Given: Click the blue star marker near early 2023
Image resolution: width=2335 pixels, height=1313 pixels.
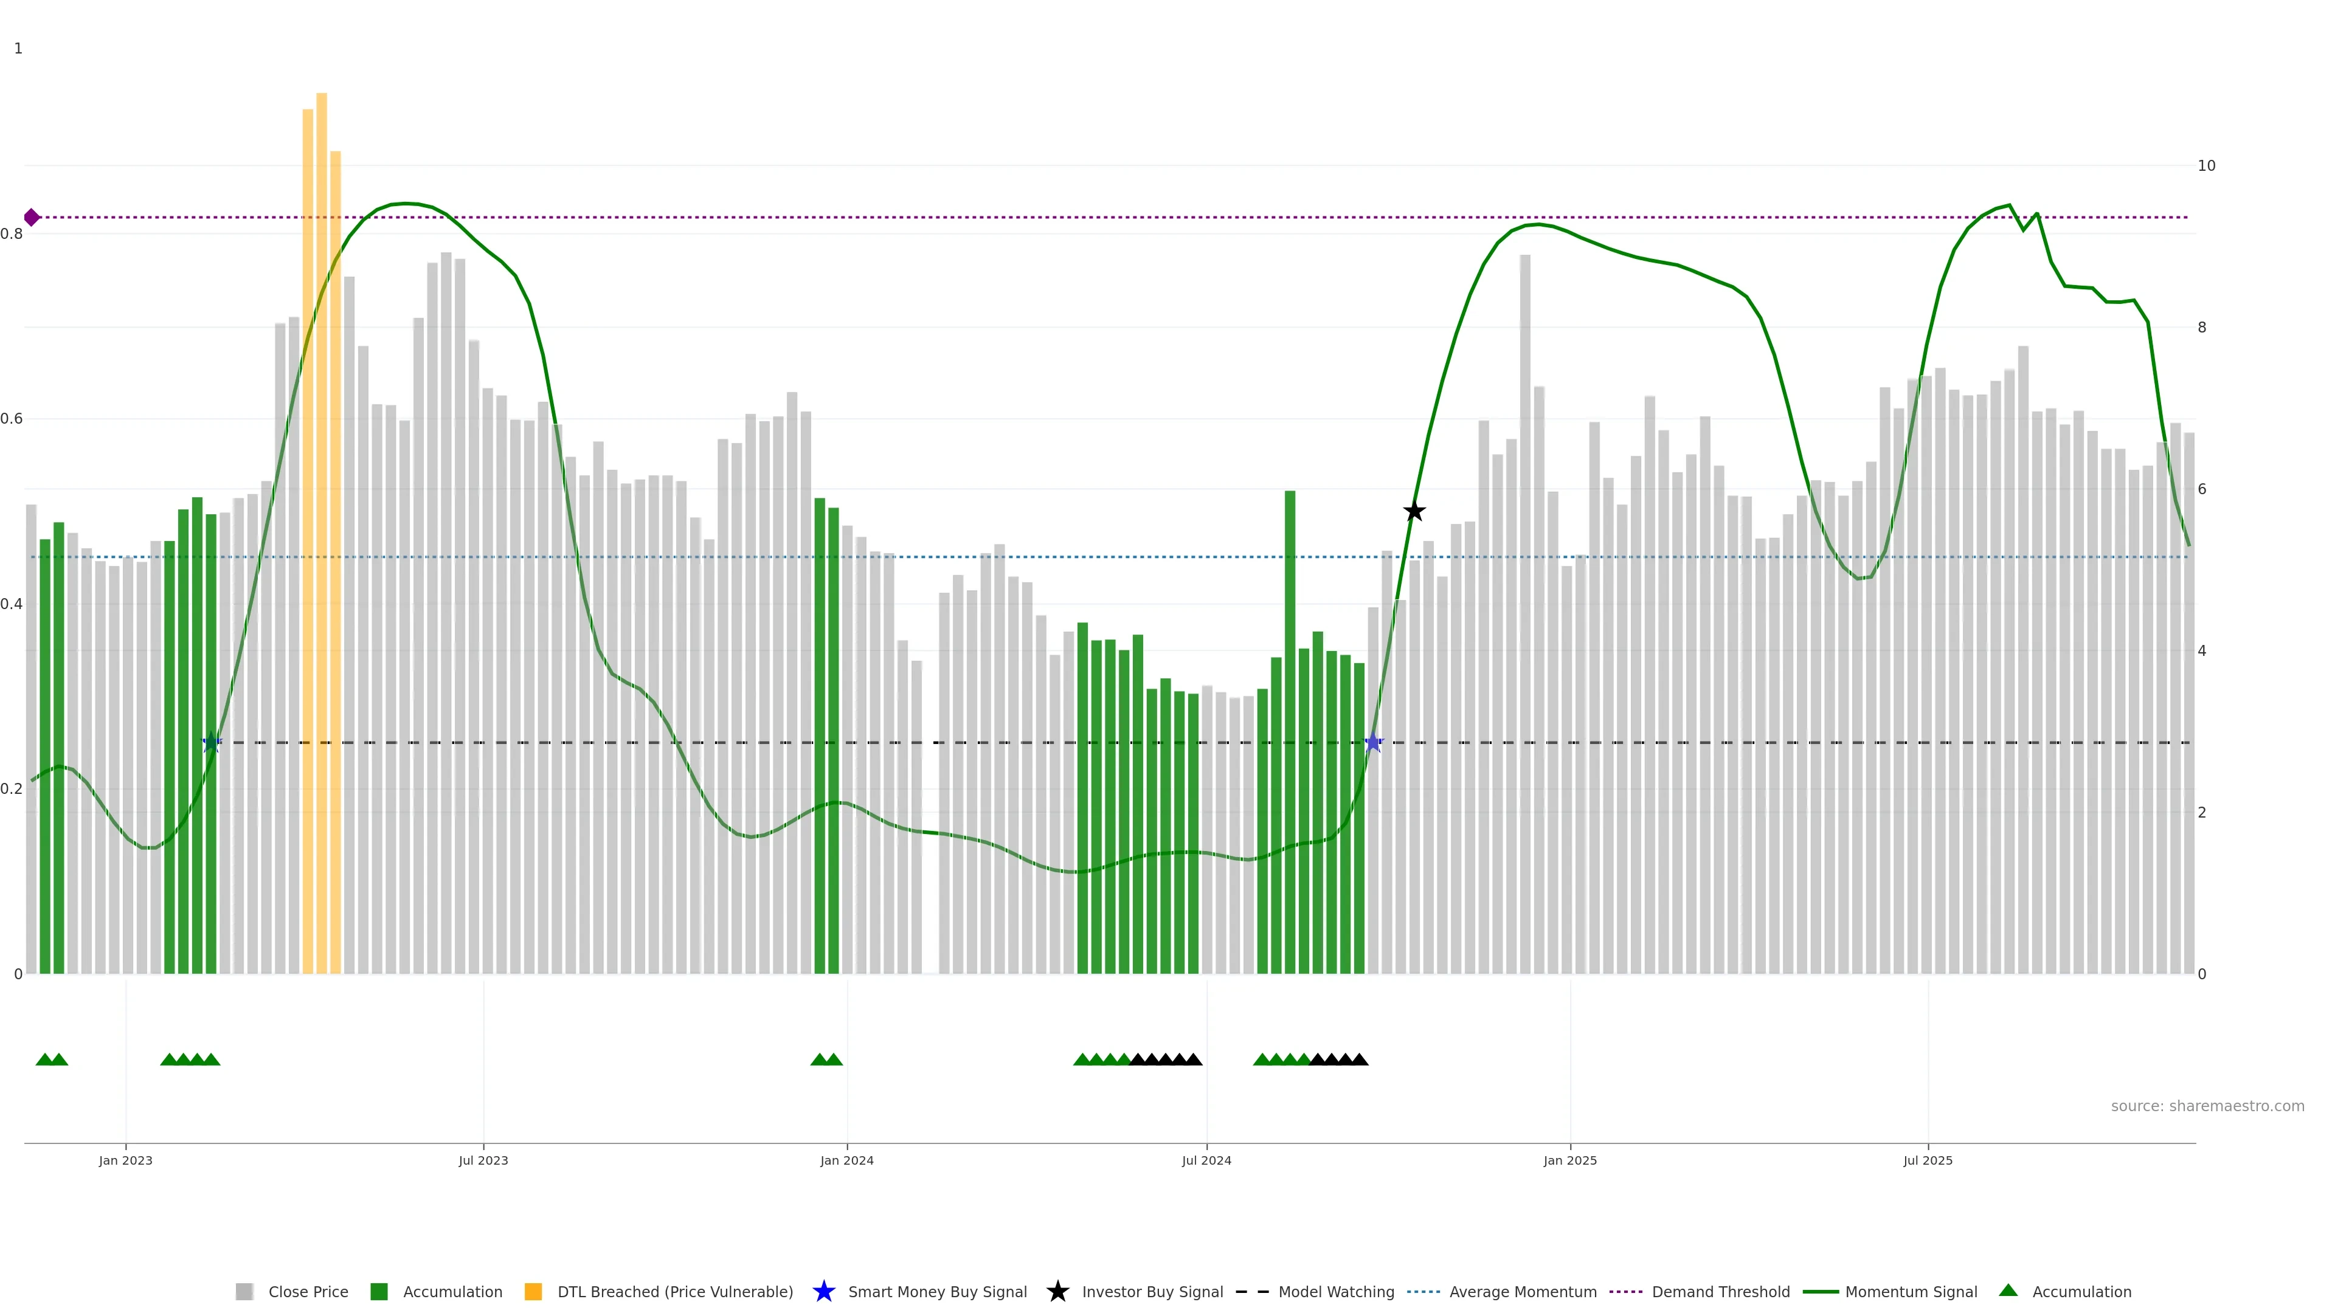Looking at the screenshot, I should tap(211, 743).
